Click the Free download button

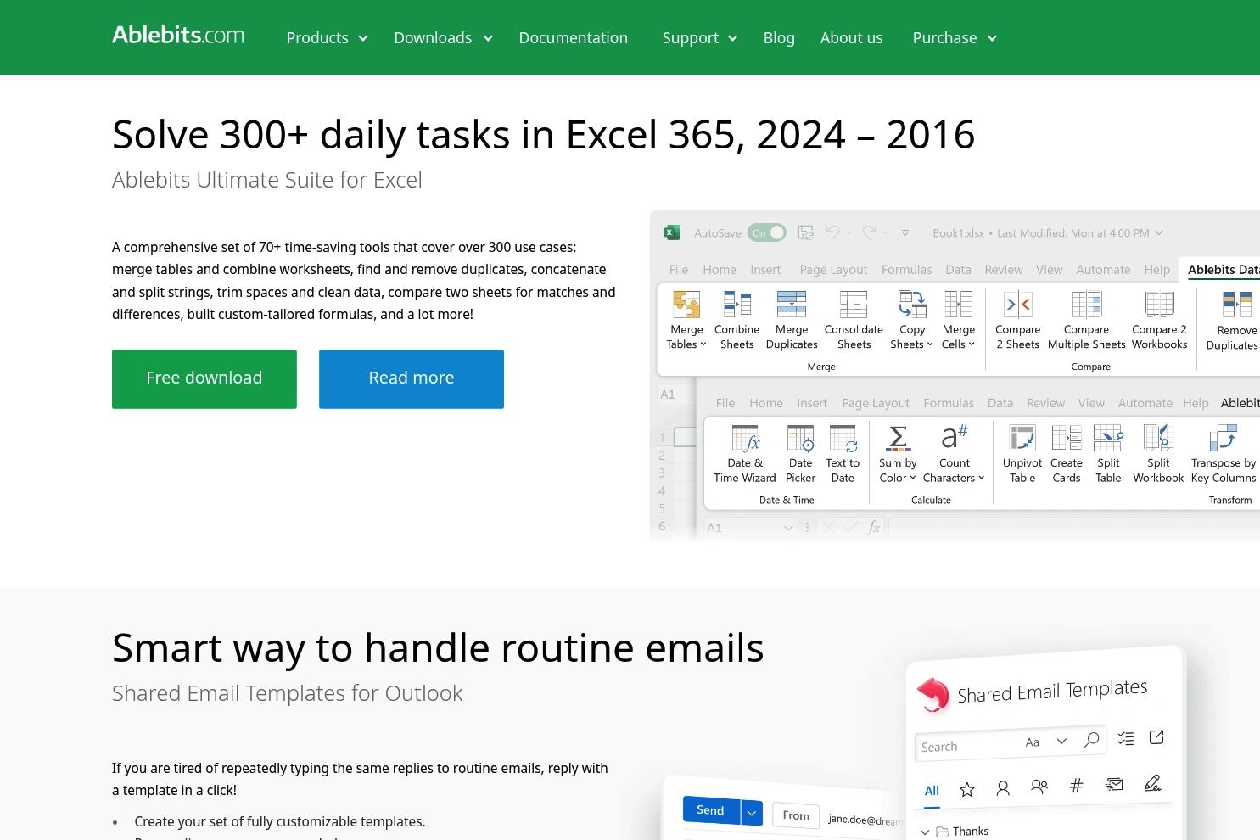[204, 379]
